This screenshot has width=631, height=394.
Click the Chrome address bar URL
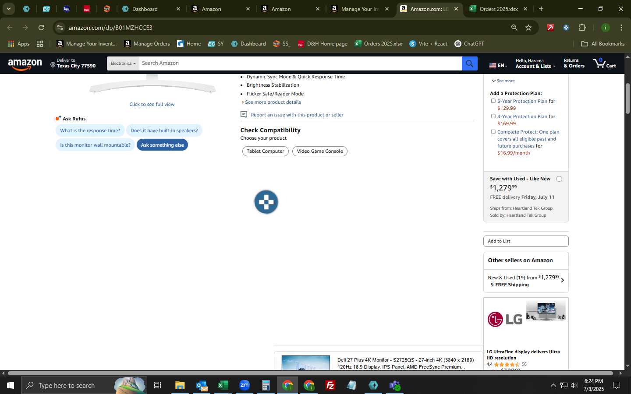pyautogui.click(x=110, y=28)
